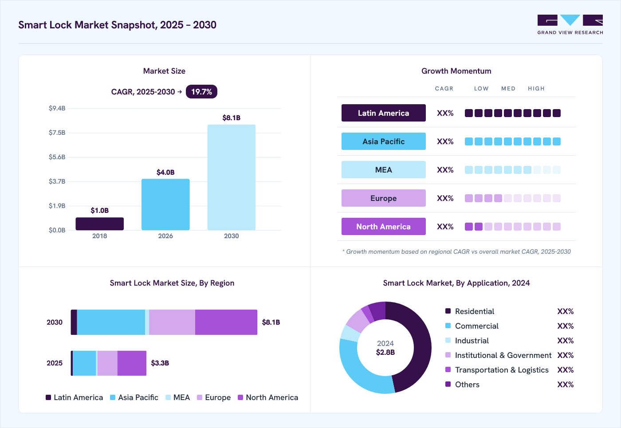
Task: Click the Asia Pacific segment in 2025 bar
Action: pos(84,363)
